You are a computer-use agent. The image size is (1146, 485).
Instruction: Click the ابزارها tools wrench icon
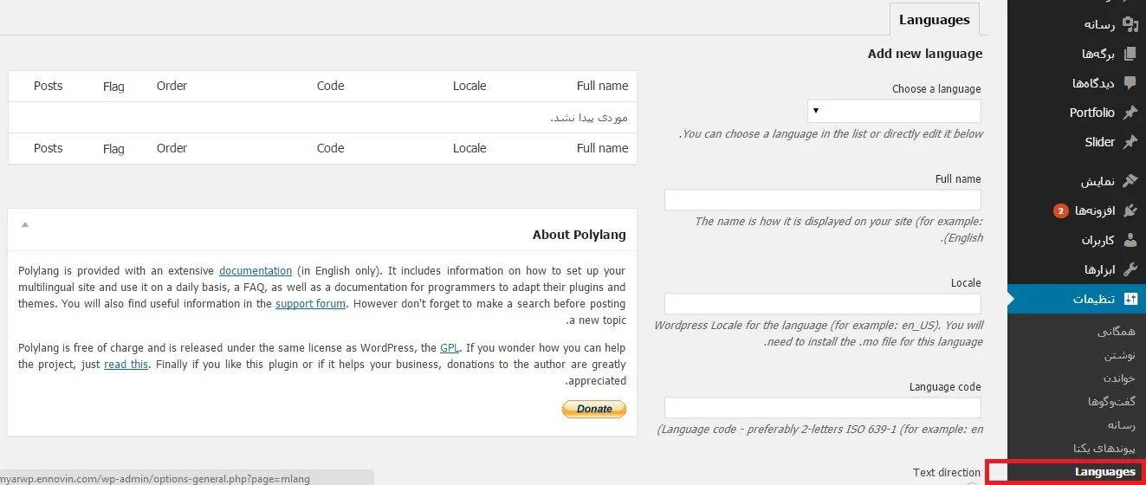[x=1130, y=269]
